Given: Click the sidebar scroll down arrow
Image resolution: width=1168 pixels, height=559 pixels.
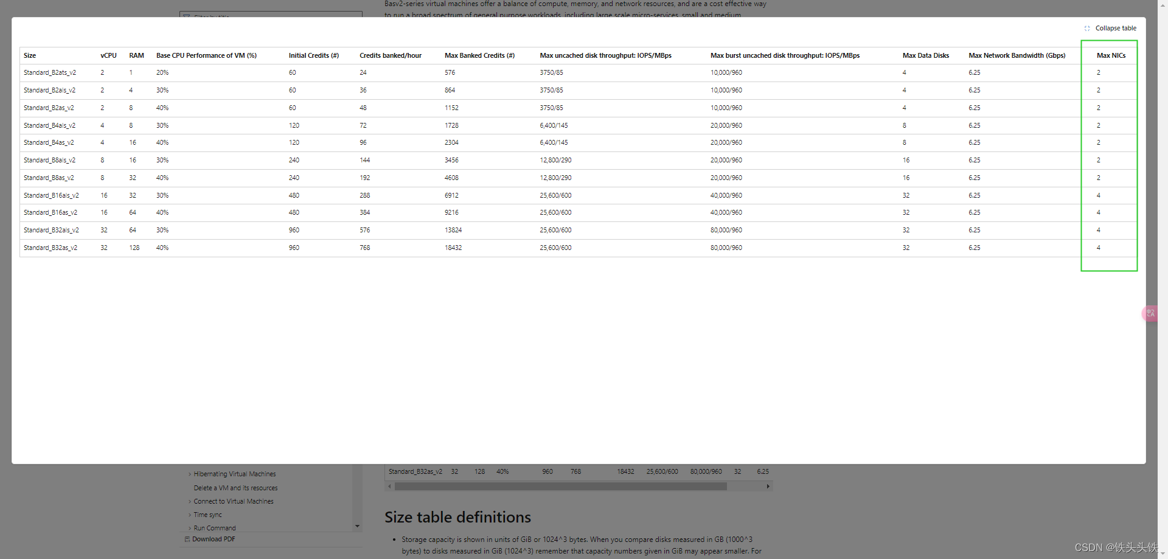Looking at the screenshot, I should (357, 526).
